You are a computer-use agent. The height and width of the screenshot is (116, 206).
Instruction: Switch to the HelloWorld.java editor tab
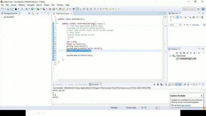pos(62,14)
